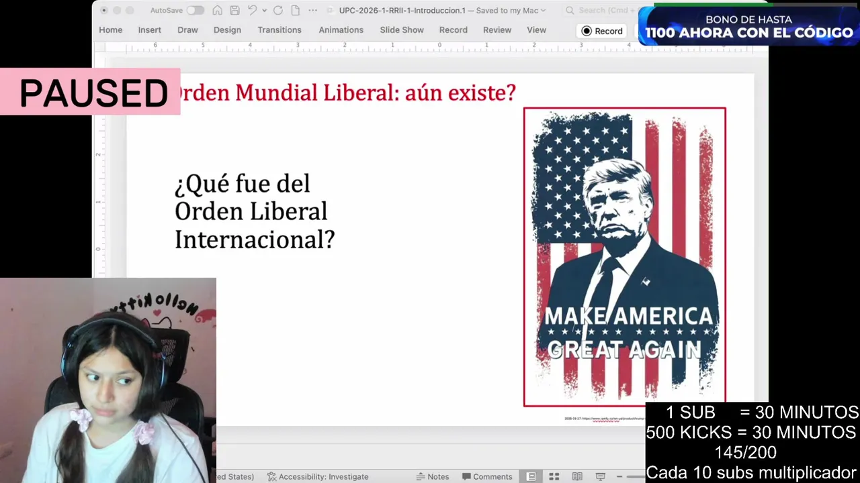
Task: Select the '¿Qué fue del Orden Liberal Internacional?' text box
Action: (255, 211)
